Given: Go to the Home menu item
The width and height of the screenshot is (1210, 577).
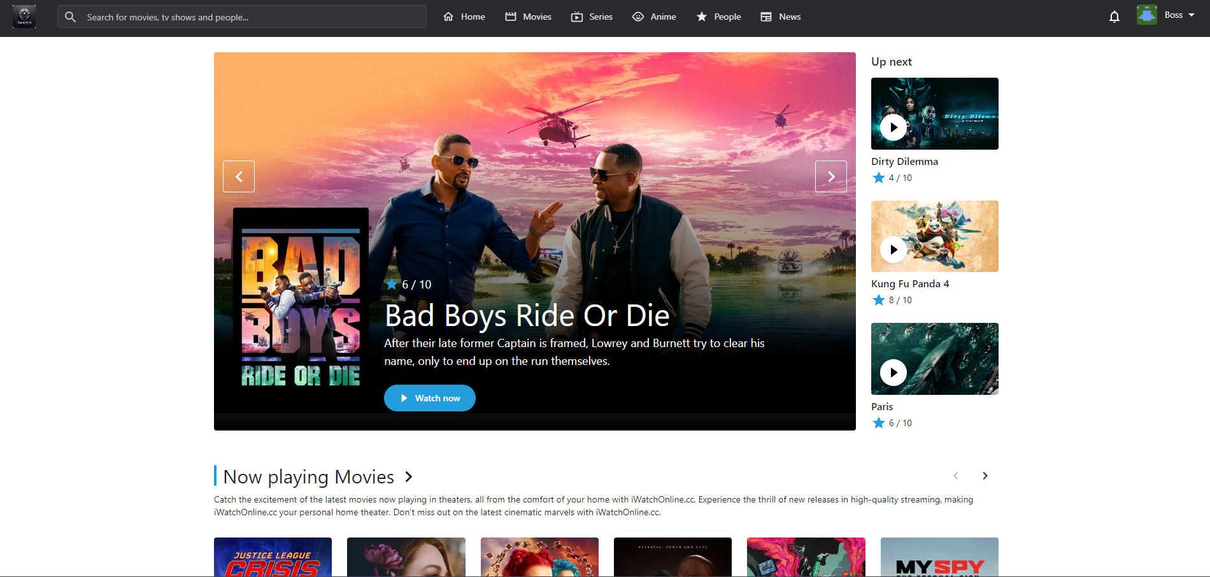Looking at the screenshot, I should tap(464, 17).
